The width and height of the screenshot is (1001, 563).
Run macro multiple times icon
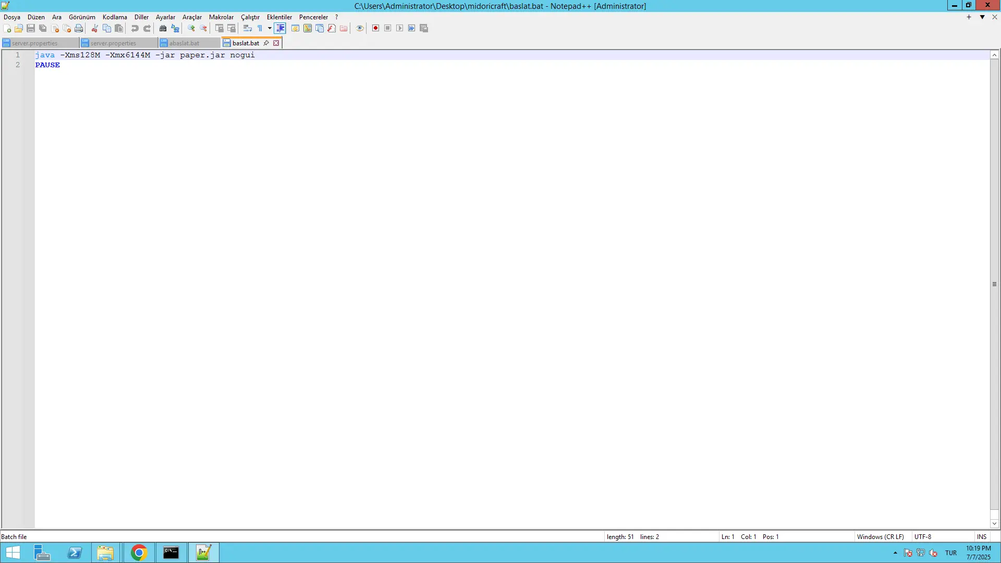[x=411, y=28]
